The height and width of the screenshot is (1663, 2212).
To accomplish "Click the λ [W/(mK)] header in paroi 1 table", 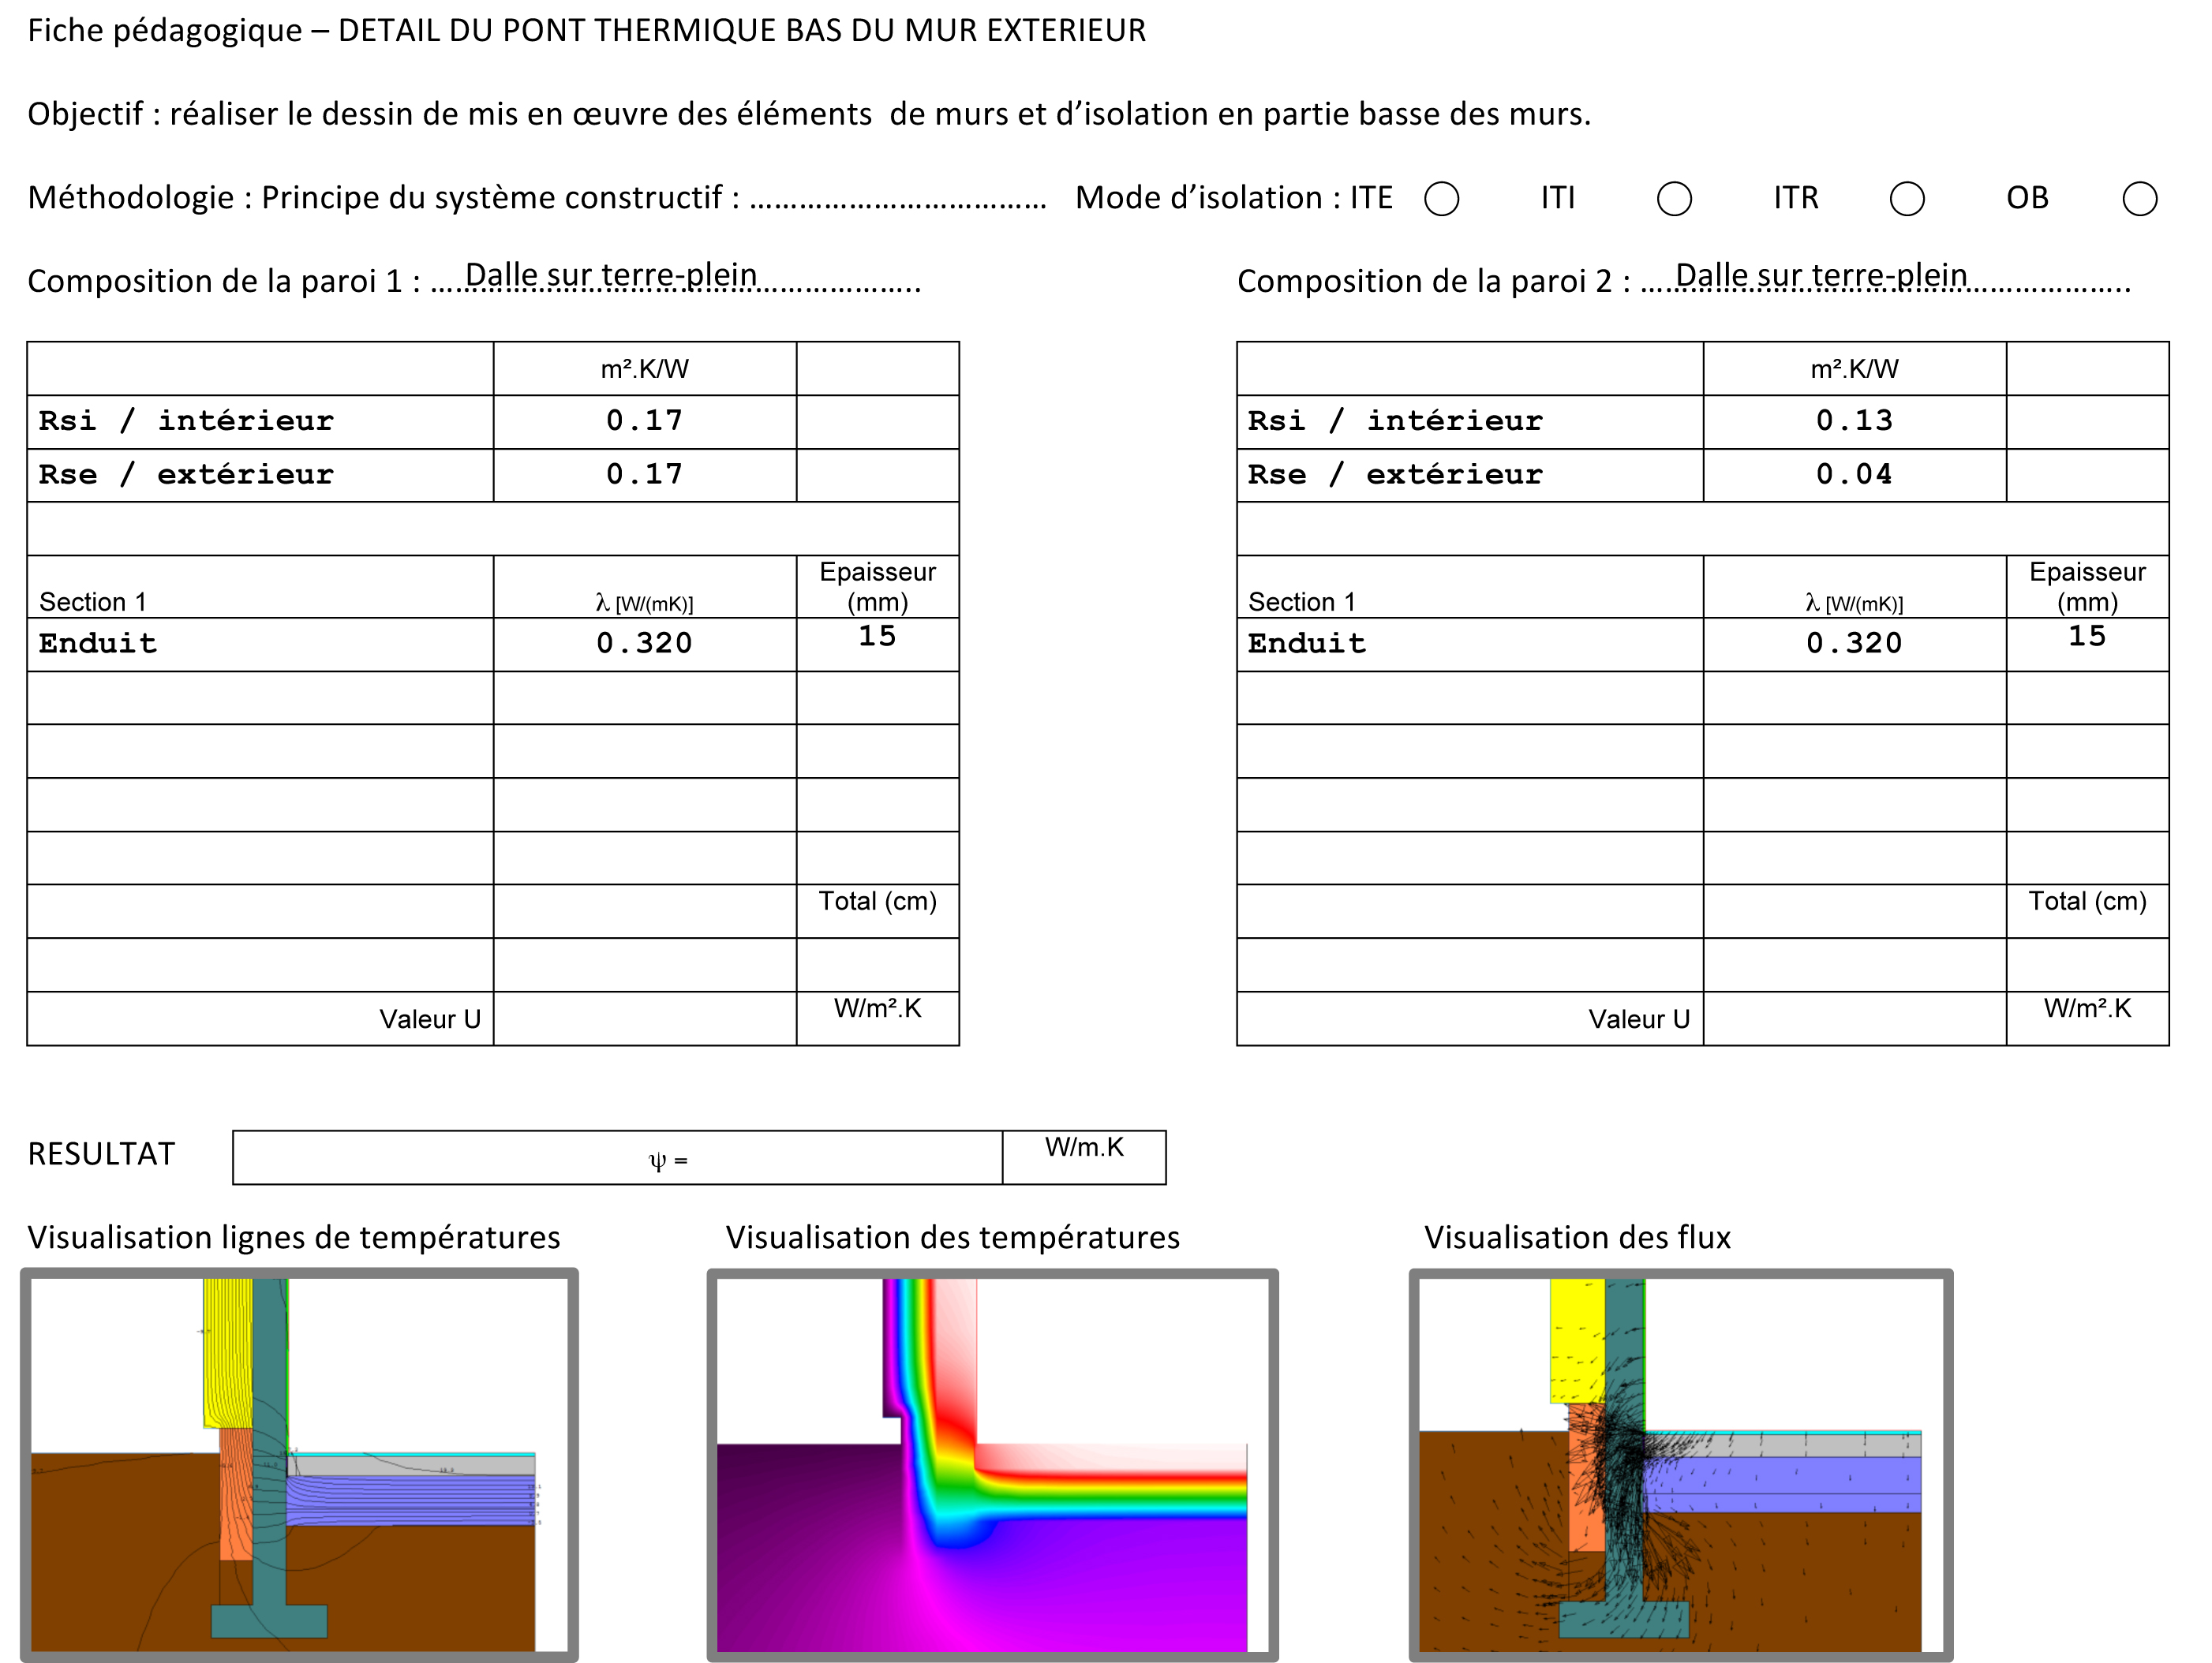I will (645, 603).
